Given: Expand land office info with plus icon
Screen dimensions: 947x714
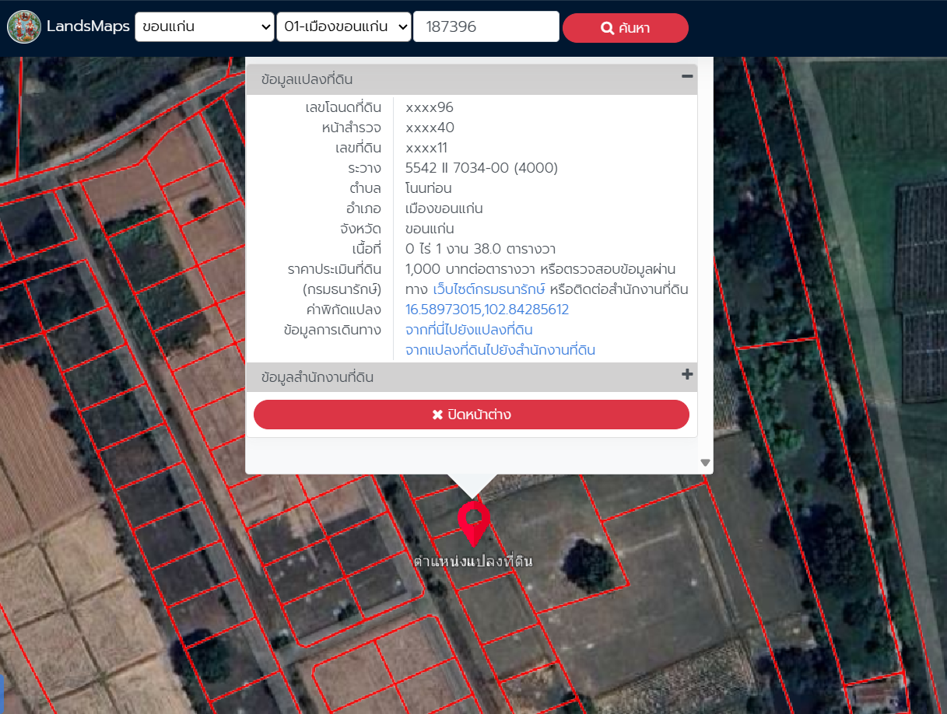Looking at the screenshot, I should click(686, 375).
